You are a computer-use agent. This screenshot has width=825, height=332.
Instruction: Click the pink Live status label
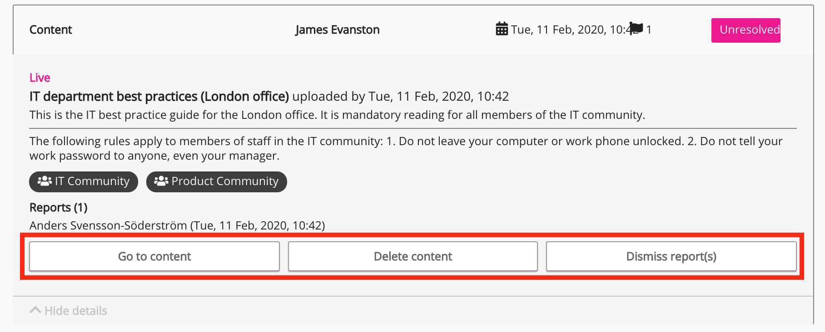[40, 78]
